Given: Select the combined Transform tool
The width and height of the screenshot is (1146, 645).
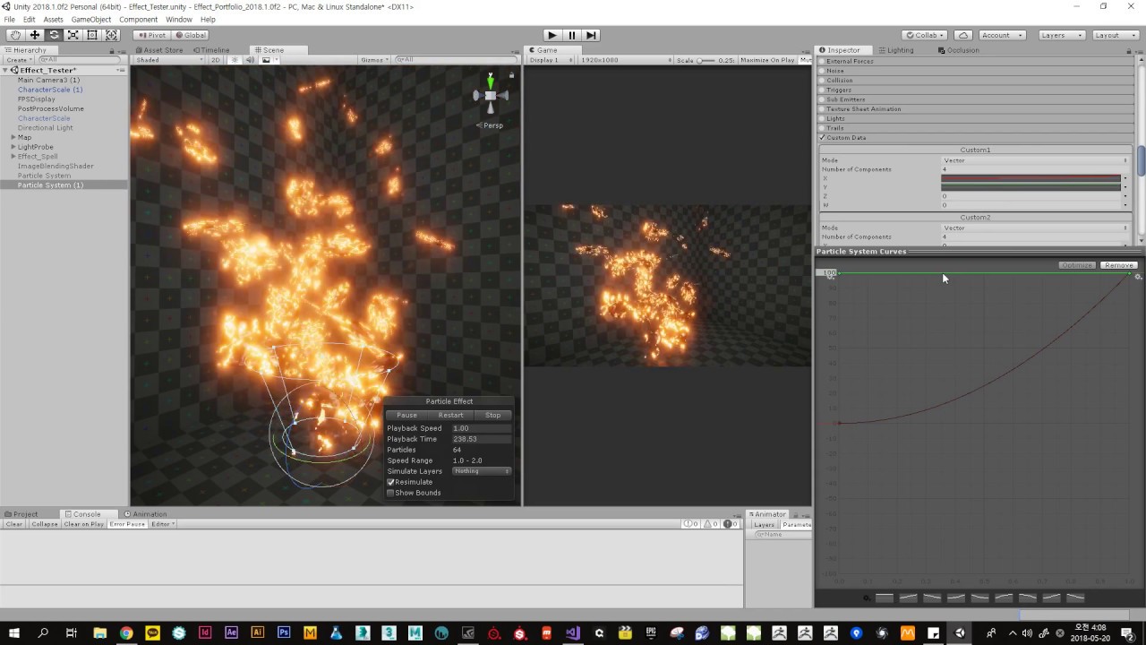Looking at the screenshot, I should point(112,35).
